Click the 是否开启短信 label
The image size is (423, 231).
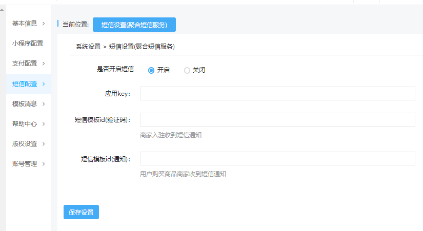pyautogui.click(x=115, y=69)
